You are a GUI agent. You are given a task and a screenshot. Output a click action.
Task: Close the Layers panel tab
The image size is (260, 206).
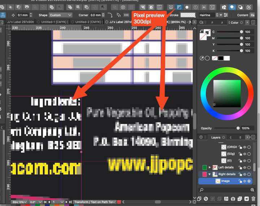224,137
